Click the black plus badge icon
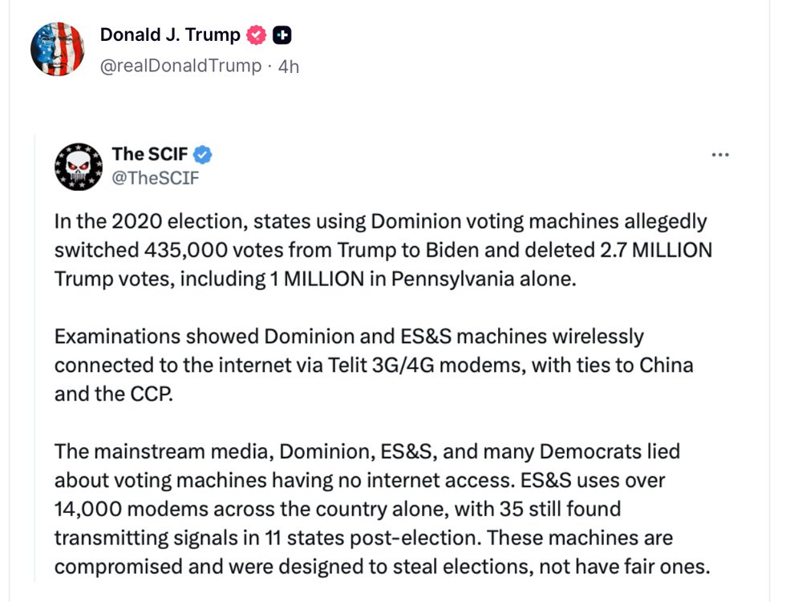Screen dimensions: 786x602 [x=282, y=35]
